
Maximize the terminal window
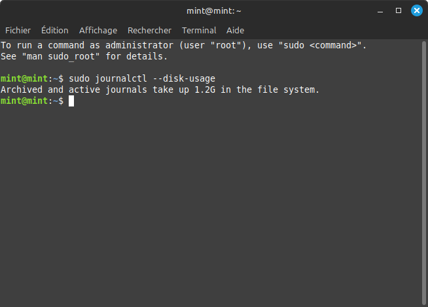tap(399, 10)
